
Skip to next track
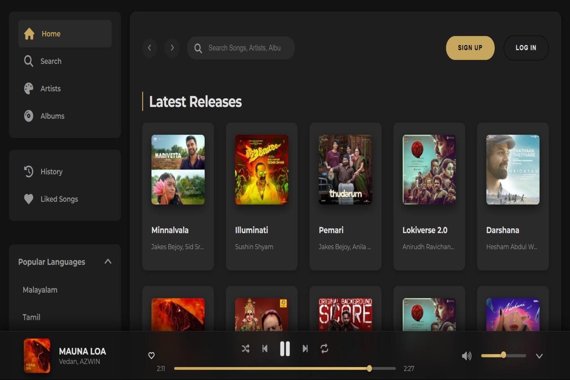(305, 348)
